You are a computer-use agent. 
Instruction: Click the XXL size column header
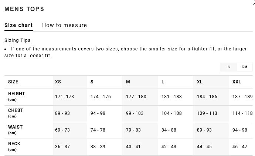(x=237, y=82)
